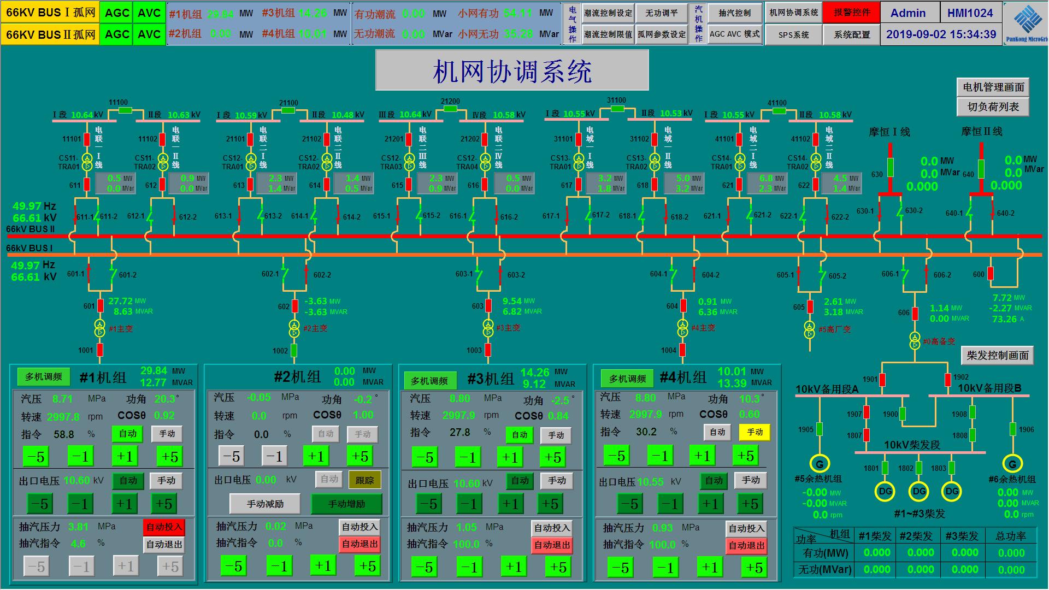Image resolution: width=1049 pixels, height=590 pixels.
Task: Increase #1机组 指令 by +5
Action: pyautogui.click(x=170, y=456)
